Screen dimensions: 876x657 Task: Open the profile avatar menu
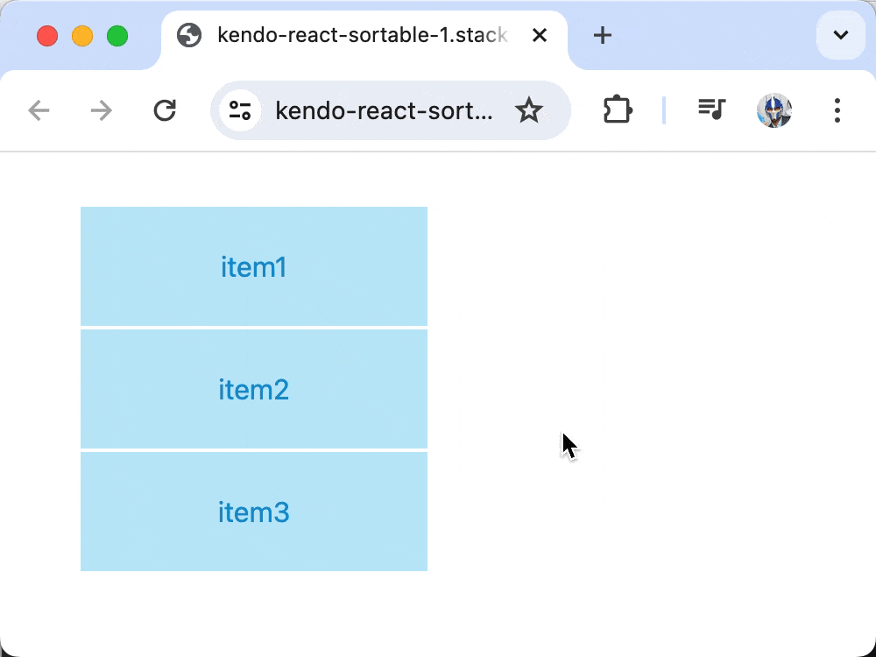(774, 110)
